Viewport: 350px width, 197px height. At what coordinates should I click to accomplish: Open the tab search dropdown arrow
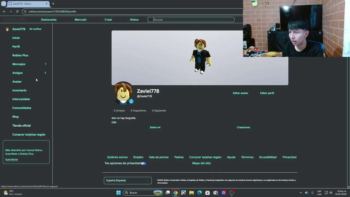[x=4, y=4]
